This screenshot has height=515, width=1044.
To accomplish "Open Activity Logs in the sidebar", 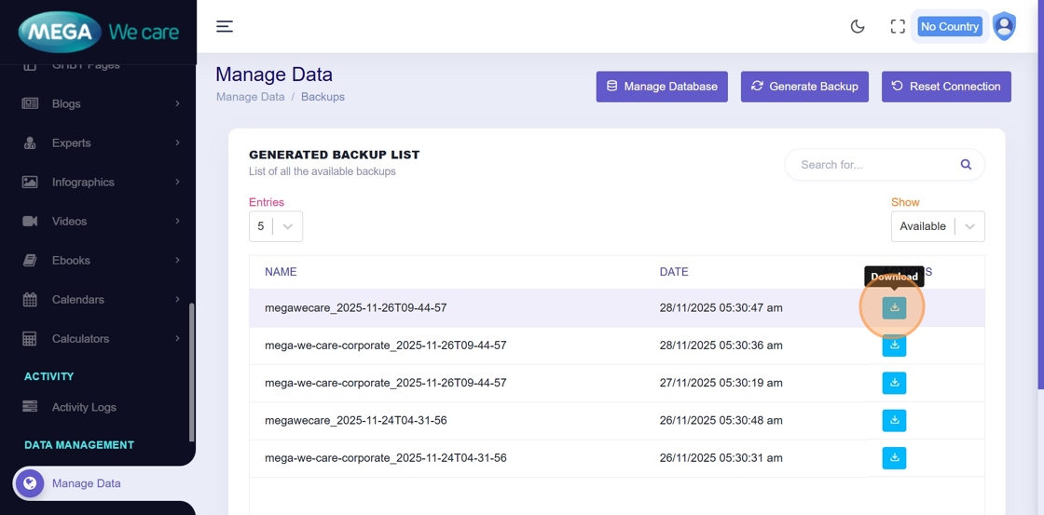I will tap(84, 407).
